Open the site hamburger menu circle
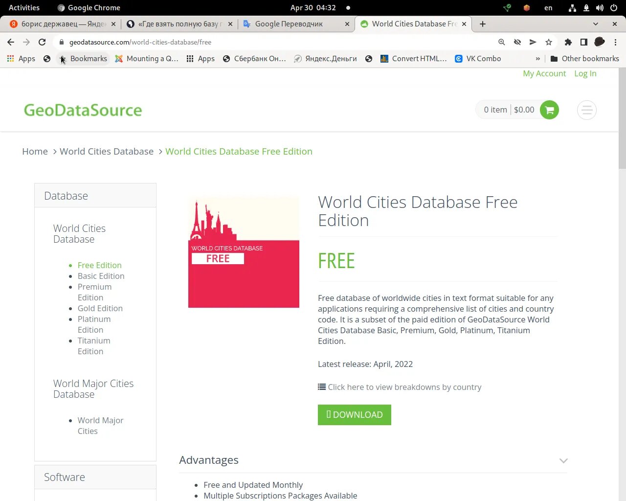This screenshot has width=626, height=501. coord(587,110)
